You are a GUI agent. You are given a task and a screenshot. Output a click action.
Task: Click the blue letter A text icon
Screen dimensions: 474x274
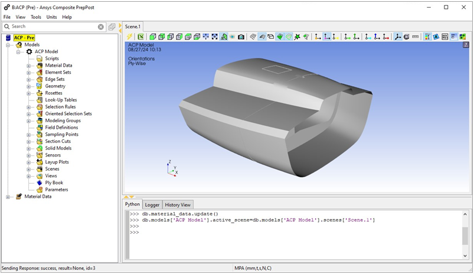(436, 37)
